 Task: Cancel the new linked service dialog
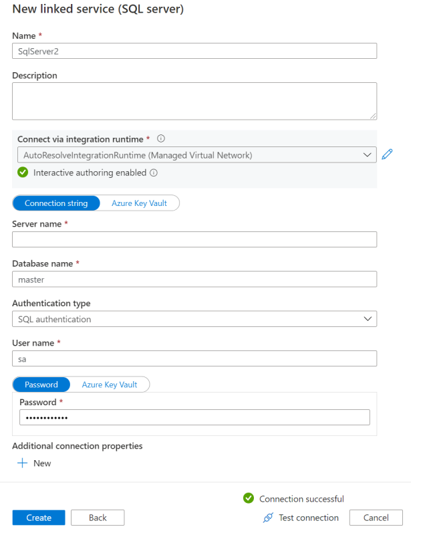(376, 518)
